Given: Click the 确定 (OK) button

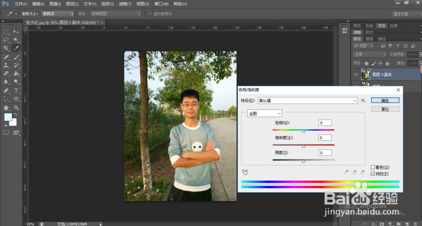Looking at the screenshot, I should point(385,100).
